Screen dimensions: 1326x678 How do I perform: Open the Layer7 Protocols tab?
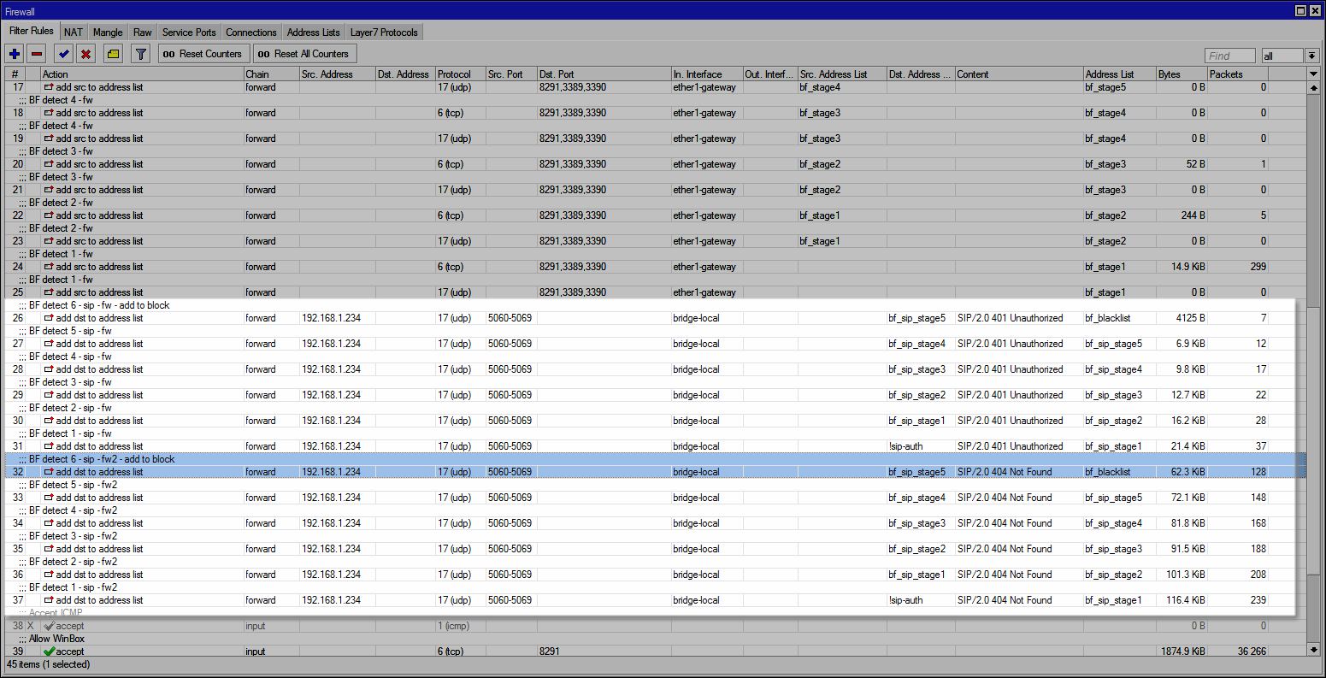coord(384,32)
